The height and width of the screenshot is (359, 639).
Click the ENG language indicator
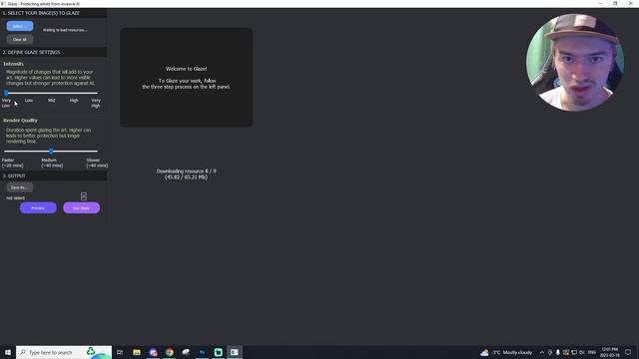[x=592, y=352]
